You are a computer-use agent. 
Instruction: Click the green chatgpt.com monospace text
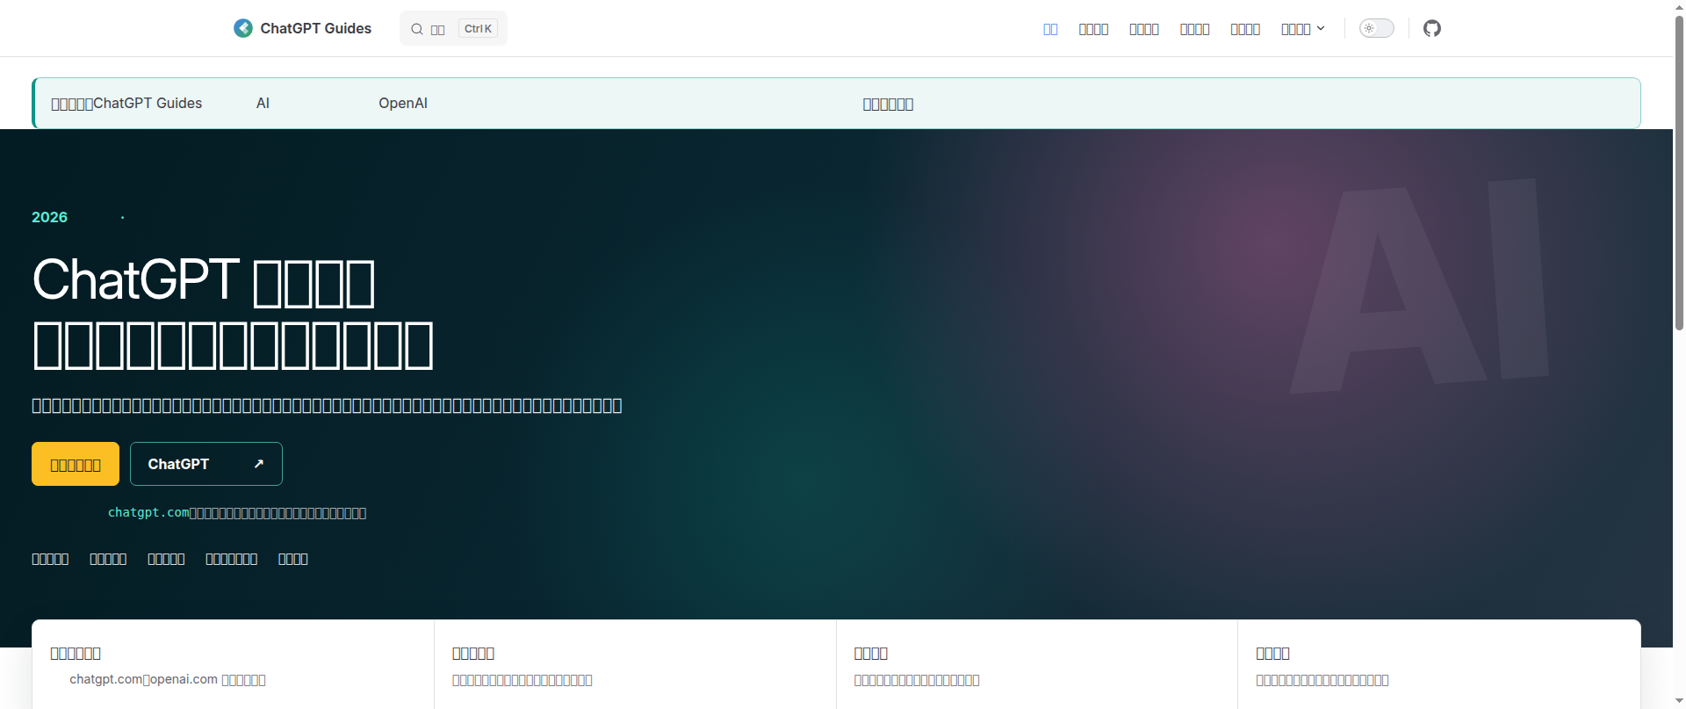[x=148, y=512]
